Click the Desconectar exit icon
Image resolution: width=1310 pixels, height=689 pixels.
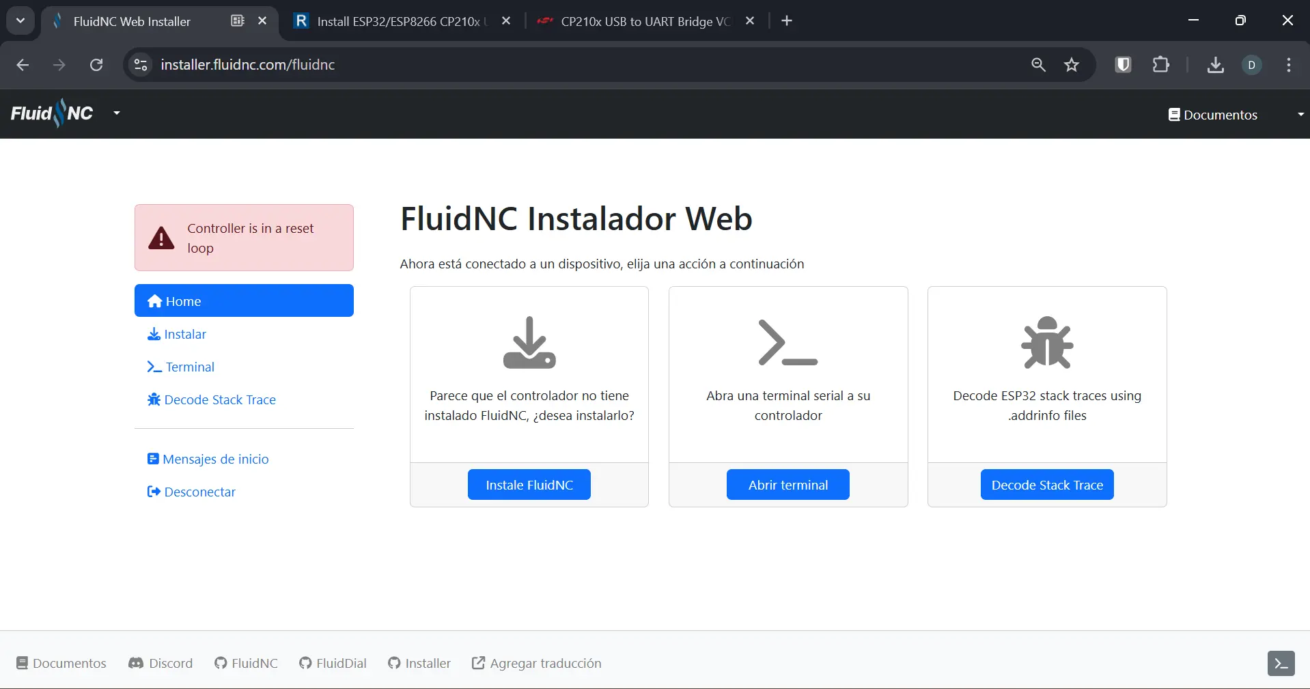coord(153,492)
